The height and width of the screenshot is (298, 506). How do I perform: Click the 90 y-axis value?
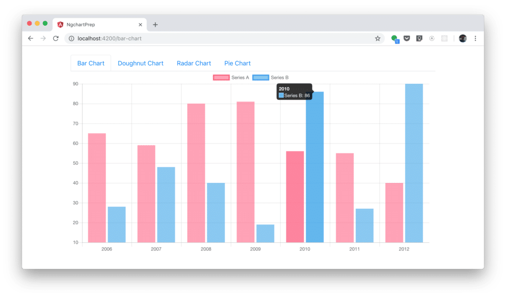pyautogui.click(x=76, y=84)
